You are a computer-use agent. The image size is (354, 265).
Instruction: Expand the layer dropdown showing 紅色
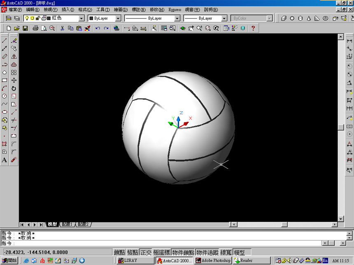tap(81, 18)
